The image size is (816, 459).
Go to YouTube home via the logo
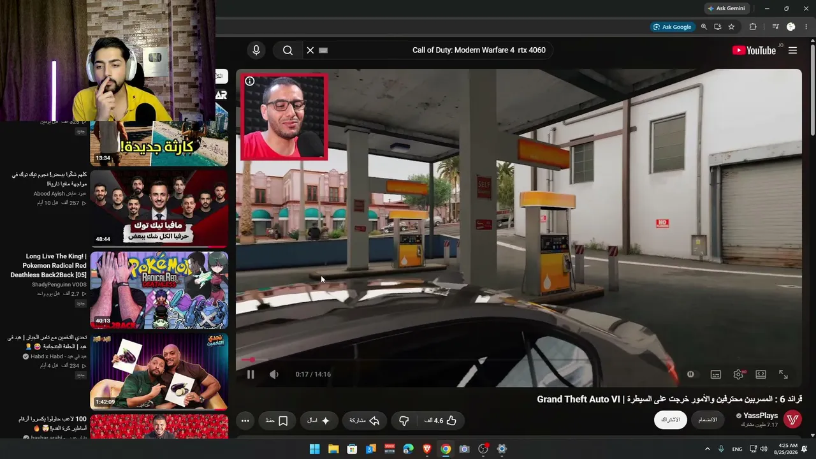coord(754,50)
